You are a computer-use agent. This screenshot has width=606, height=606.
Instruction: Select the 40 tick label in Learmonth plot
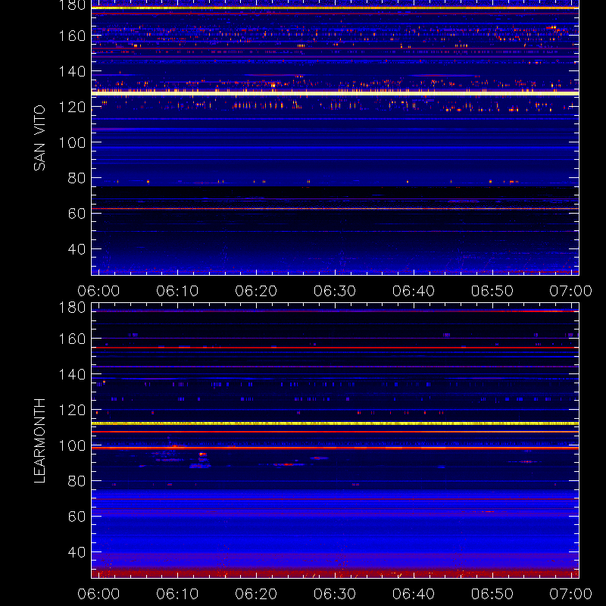pyautogui.click(x=77, y=552)
